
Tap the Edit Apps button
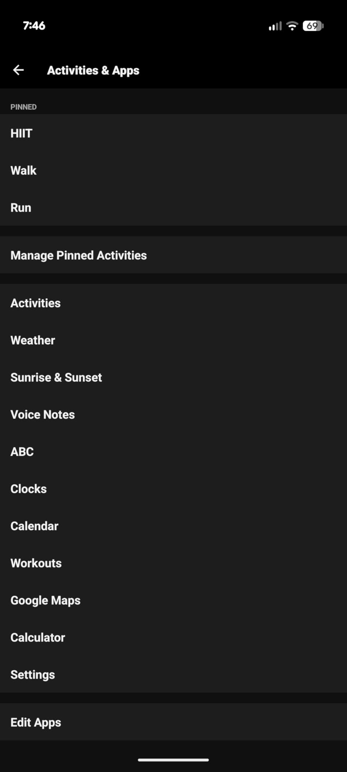173,722
